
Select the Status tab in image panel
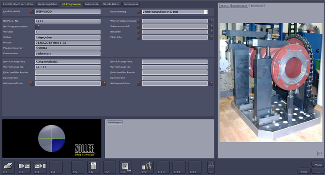click(x=225, y=6)
